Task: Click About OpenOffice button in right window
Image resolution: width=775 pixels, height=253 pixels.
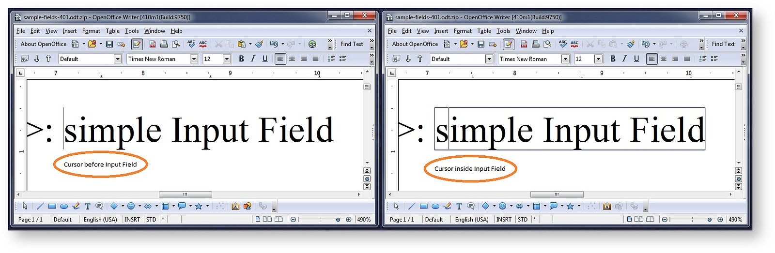Action: [x=415, y=44]
